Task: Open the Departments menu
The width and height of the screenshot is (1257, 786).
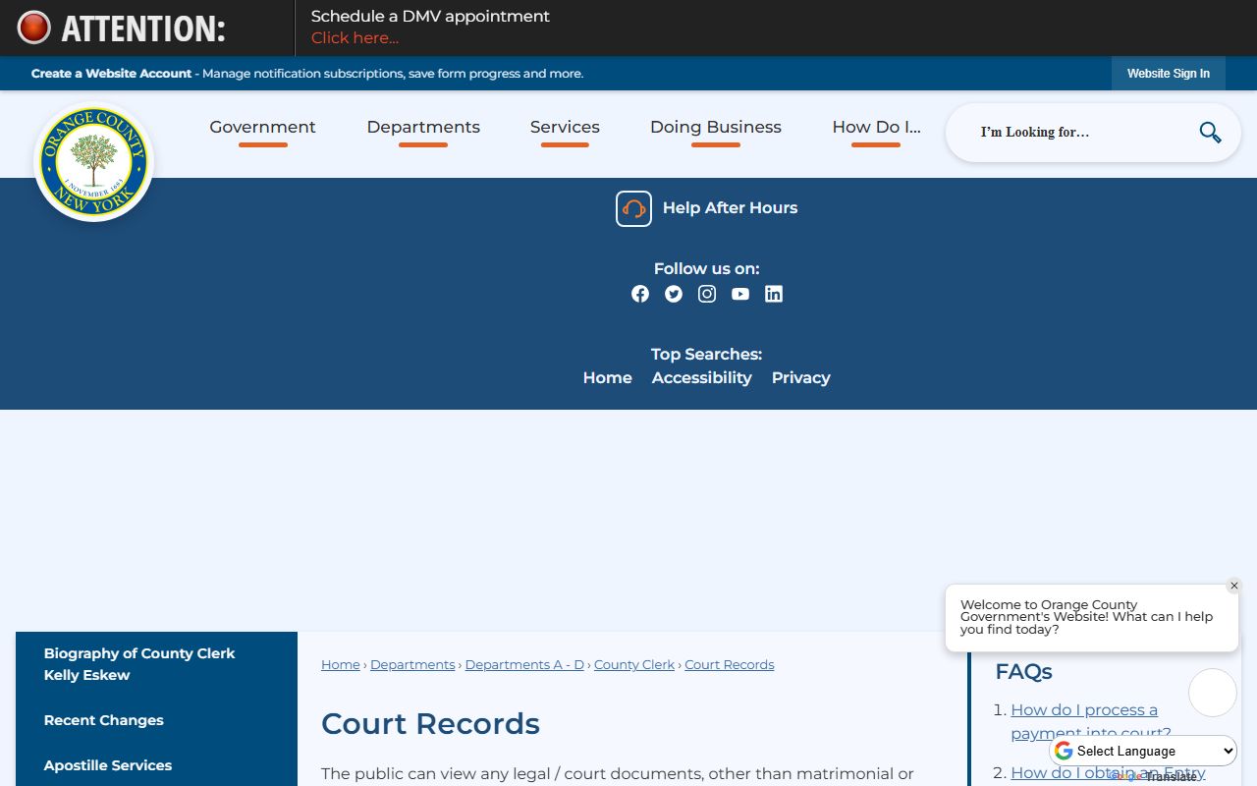Action: (423, 128)
